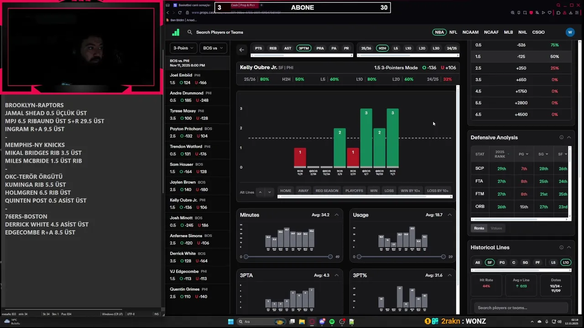Filter Historical Lines by All positions
This screenshot has width=584, height=328.
click(477, 263)
